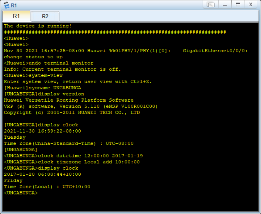Click the 'sysname UNGABUNGA' command line

pyautogui.click(x=42, y=88)
